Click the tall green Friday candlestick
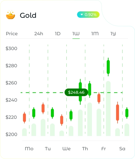135x159 pixels. tap(108, 67)
